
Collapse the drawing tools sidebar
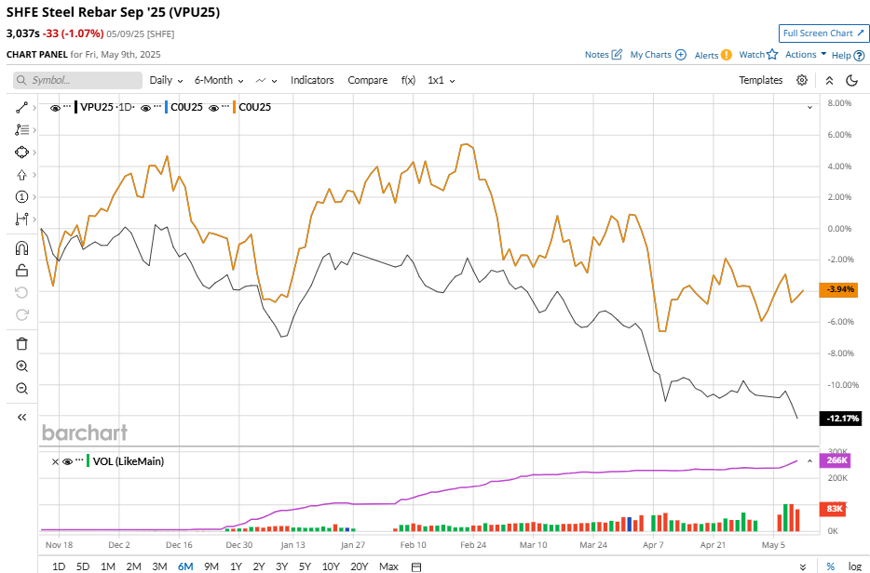[22, 418]
